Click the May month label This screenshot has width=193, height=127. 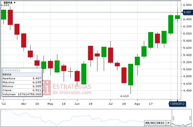pos(50,104)
